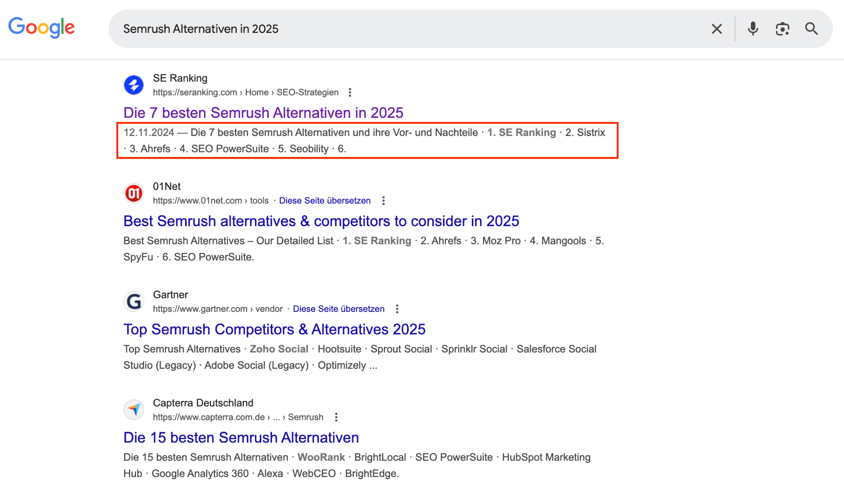The width and height of the screenshot is (844, 492).
Task: Open 'Die 7 besten Semrush Alternativen in 2025'
Action: [x=263, y=112]
